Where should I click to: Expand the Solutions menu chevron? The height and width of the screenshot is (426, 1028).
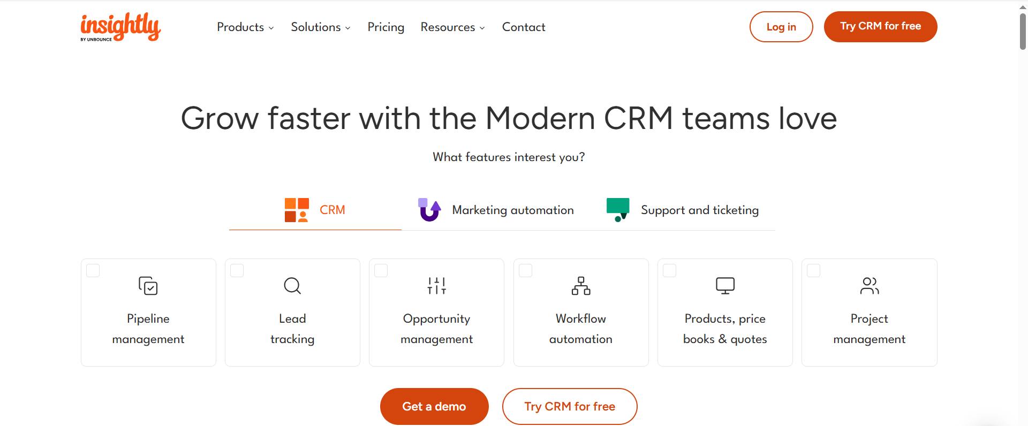(x=348, y=28)
